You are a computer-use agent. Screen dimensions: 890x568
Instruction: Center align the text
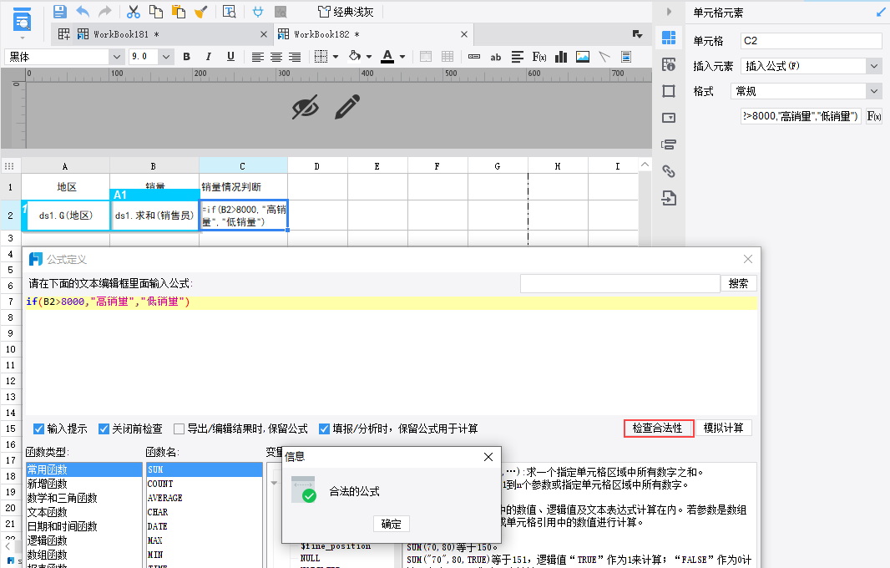[276, 57]
